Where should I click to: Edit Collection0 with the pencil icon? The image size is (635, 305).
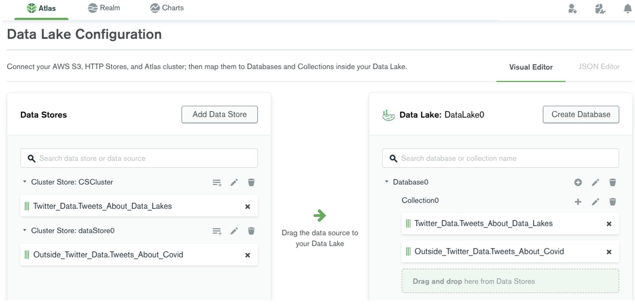tap(595, 201)
